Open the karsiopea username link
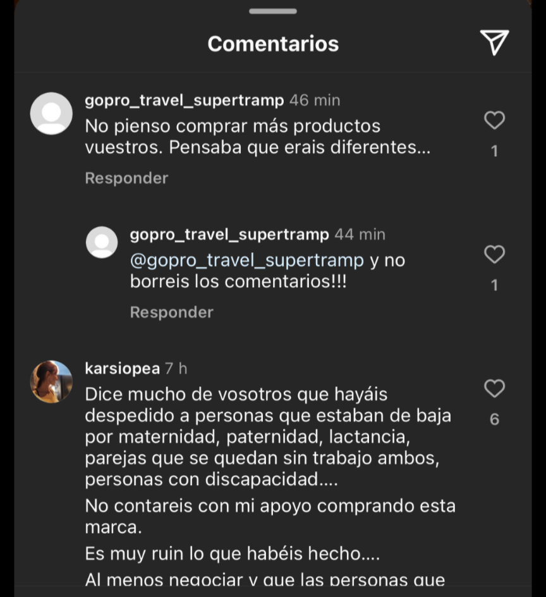546x597 pixels. pyautogui.click(x=122, y=368)
